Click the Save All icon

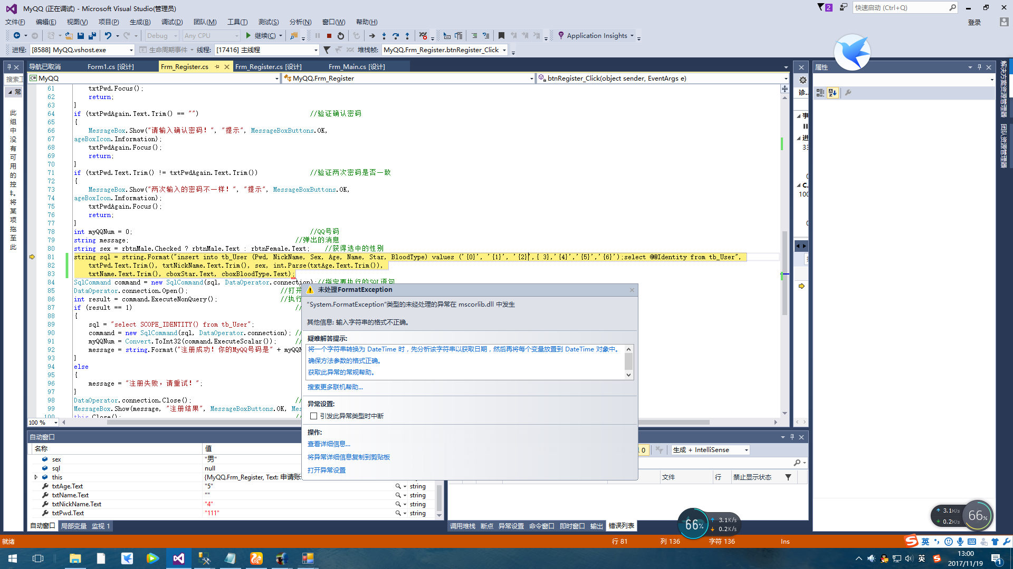coord(92,35)
